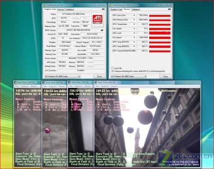This screenshot has height=169, width=214.
Task: Click the Name field showing ATI Radeon HD 4800 Series
Action: [74, 14]
